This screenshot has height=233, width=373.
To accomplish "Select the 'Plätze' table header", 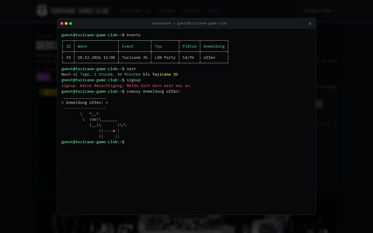I will pos(189,46).
